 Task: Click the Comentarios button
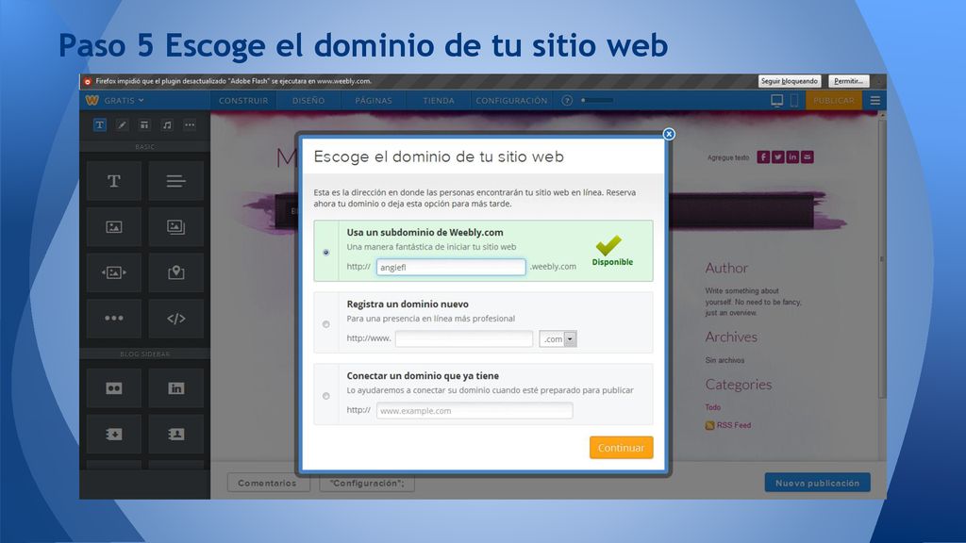(267, 484)
